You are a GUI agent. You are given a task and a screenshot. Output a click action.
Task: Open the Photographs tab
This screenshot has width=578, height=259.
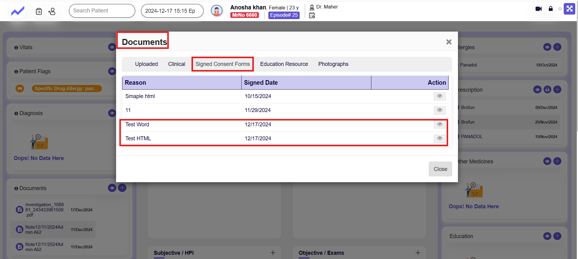pos(333,64)
